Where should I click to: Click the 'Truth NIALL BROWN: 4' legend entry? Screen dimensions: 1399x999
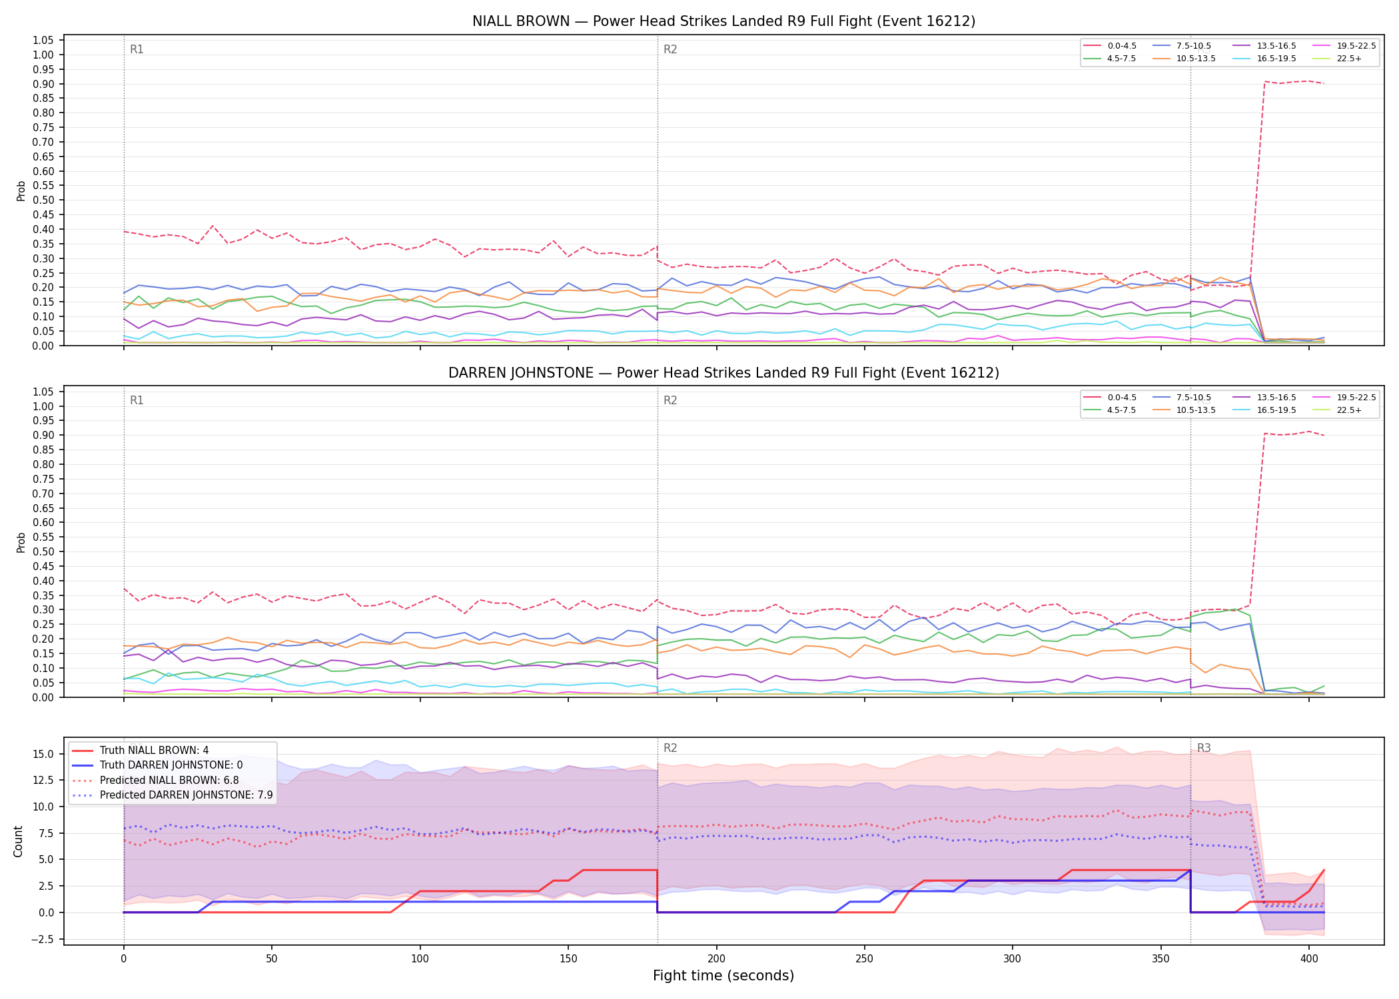coord(140,751)
